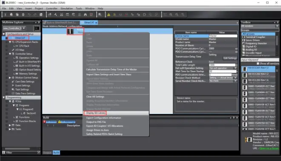Open the Tools menu
Image resolution: width=281 pixels, height=161 pixels.
(x=79, y=8)
